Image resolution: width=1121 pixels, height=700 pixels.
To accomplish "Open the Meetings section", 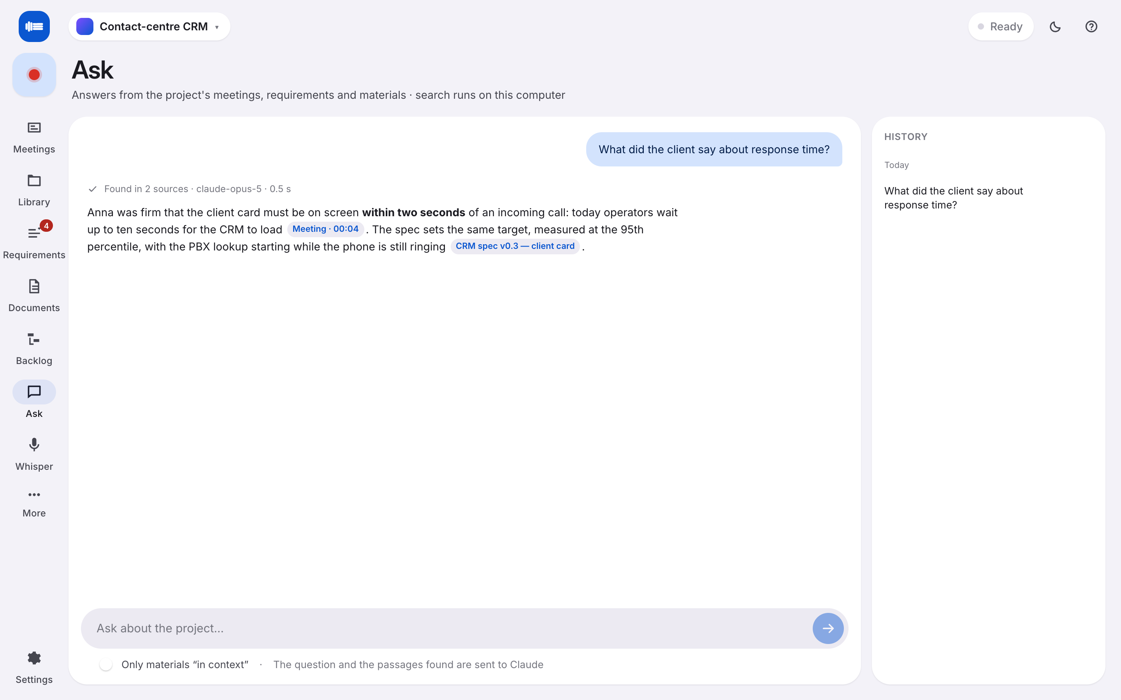I will pos(34,137).
